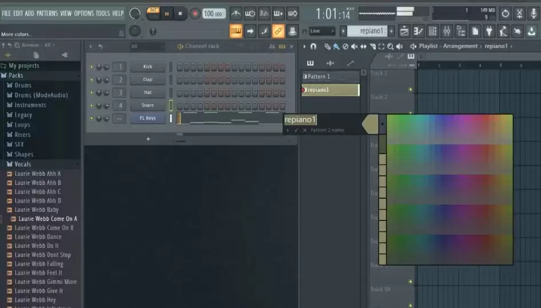Viewport: 541px width, 308px height.
Task: Select the Draw pencil tool in Playlist
Action: (327, 46)
